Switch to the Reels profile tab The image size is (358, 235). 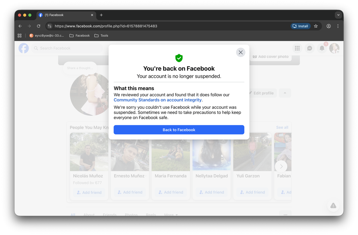click(151, 215)
